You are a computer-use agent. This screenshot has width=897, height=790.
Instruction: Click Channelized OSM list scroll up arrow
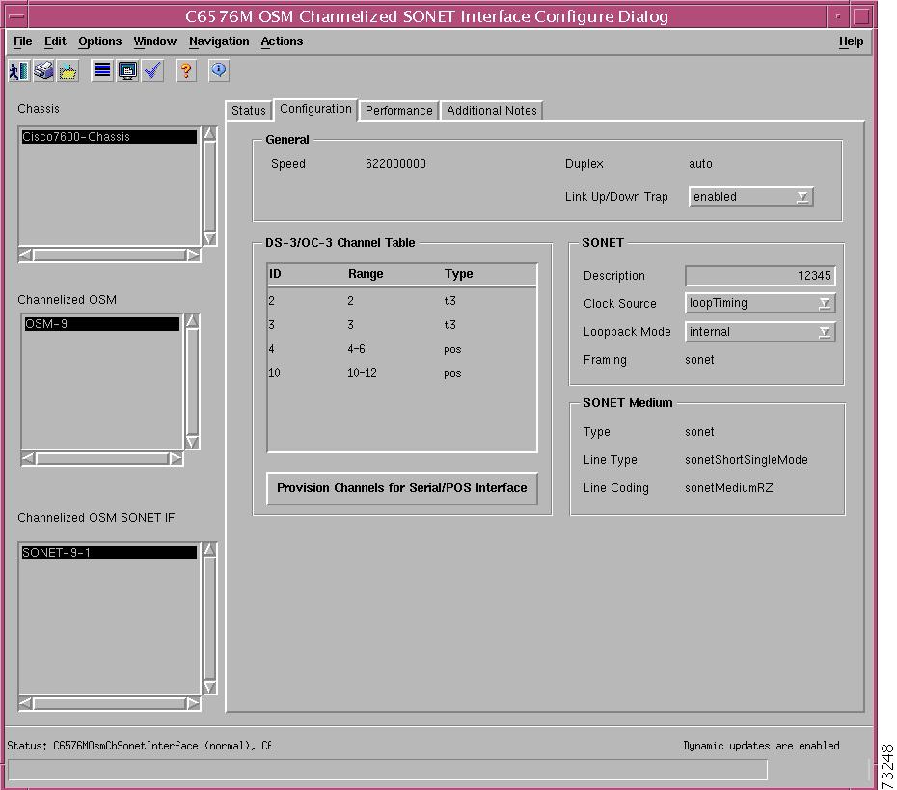click(x=192, y=321)
